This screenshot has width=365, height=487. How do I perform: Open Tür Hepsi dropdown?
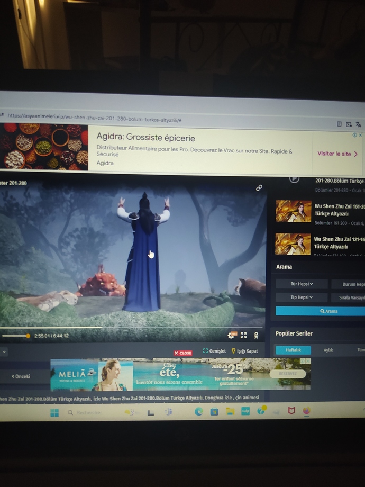point(302,284)
